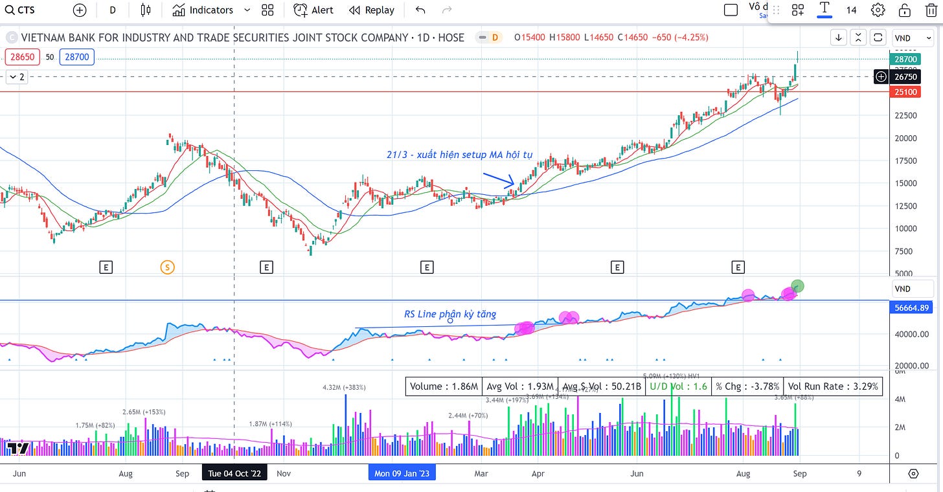Click the down arrow pane button
This screenshot has width=943, height=492.
point(839,38)
